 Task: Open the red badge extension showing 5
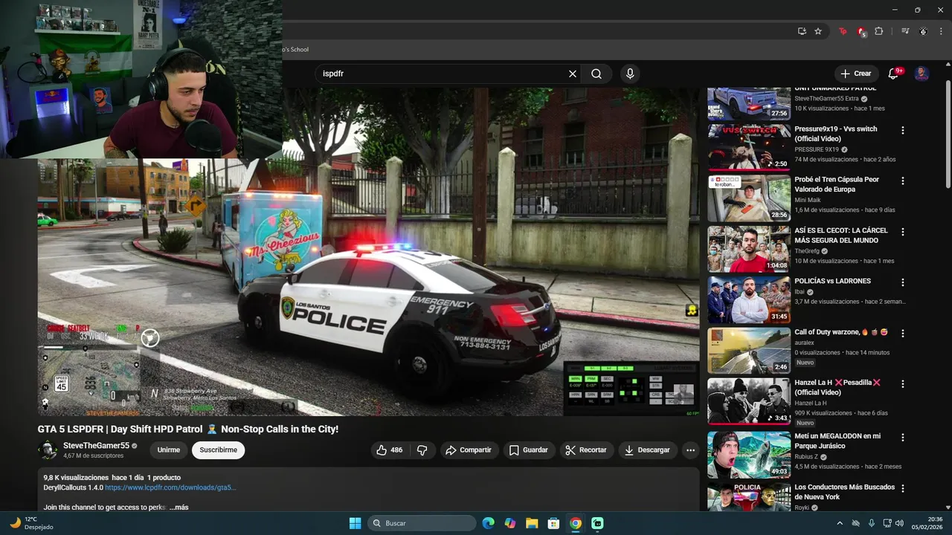click(861, 31)
